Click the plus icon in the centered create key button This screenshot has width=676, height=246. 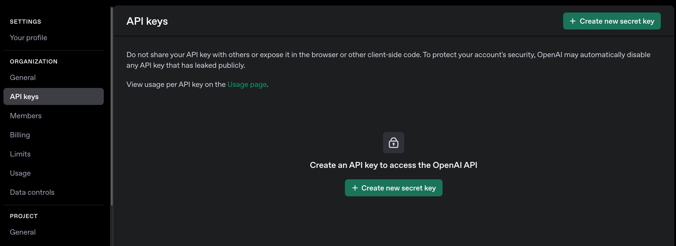tap(355, 188)
